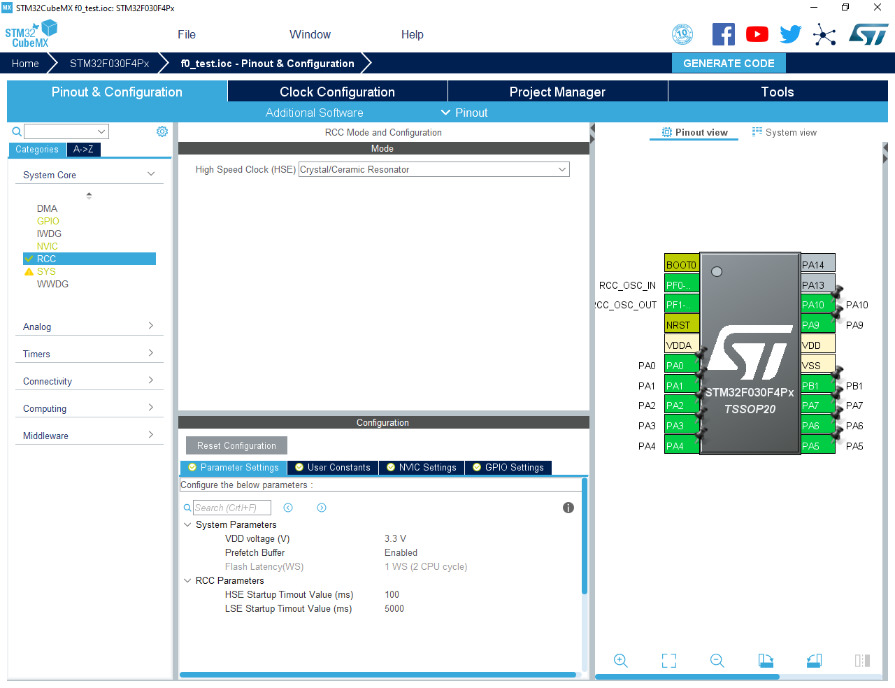
Task: Click the category search magnifier icon
Action: tap(17, 131)
